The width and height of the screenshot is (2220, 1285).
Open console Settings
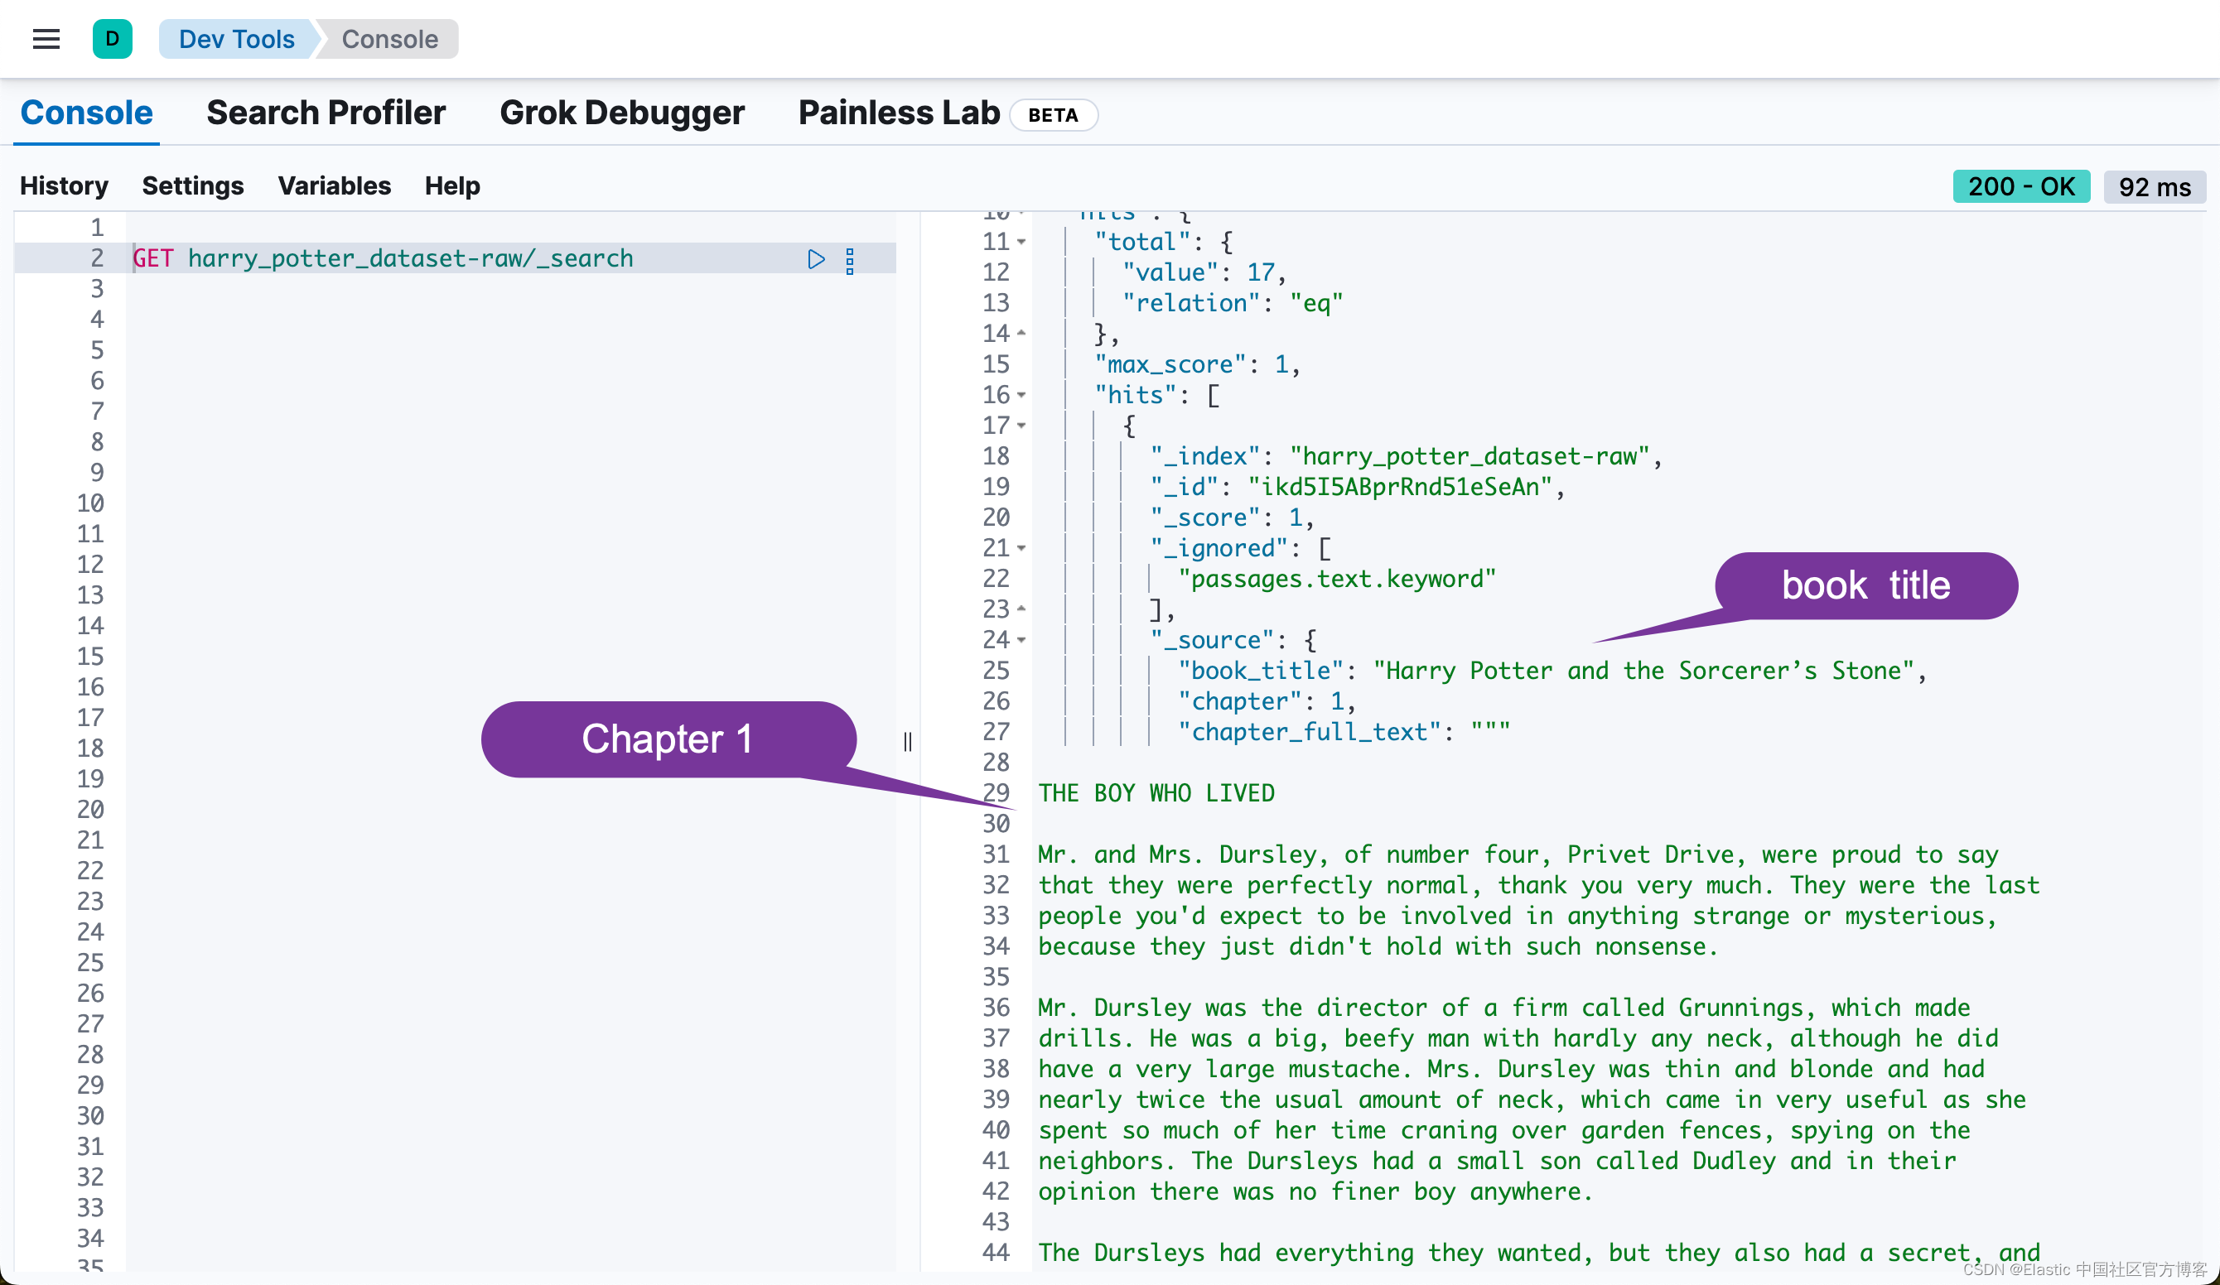coord(192,185)
